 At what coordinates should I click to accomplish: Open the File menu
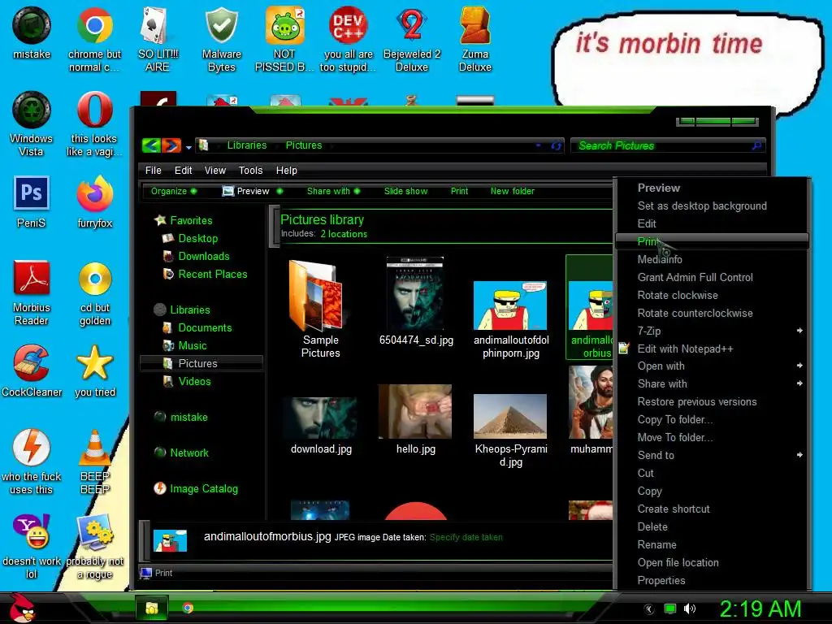[153, 171]
